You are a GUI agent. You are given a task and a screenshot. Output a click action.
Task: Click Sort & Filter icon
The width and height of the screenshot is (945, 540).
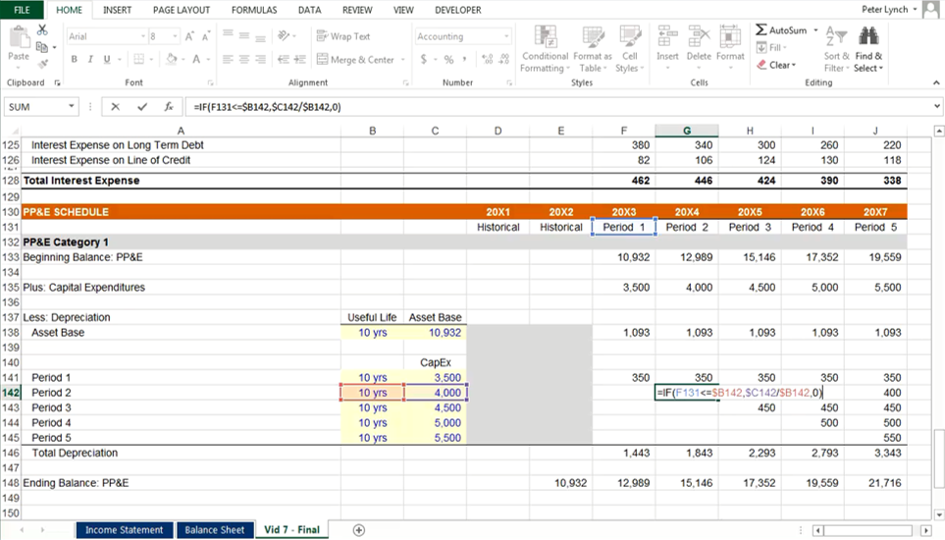pos(836,36)
